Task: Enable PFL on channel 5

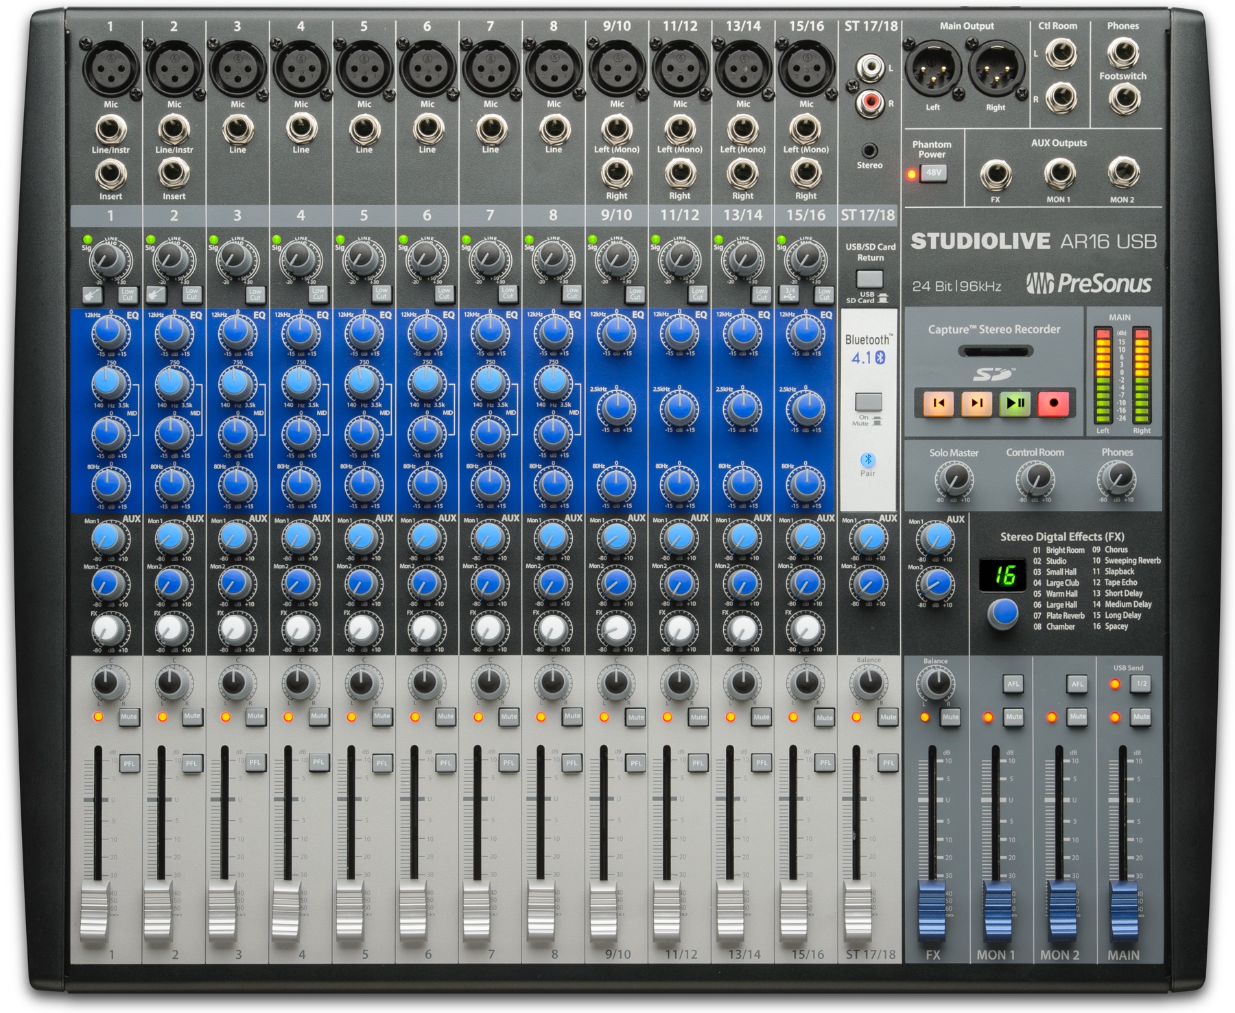Action: (x=382, y=763)
